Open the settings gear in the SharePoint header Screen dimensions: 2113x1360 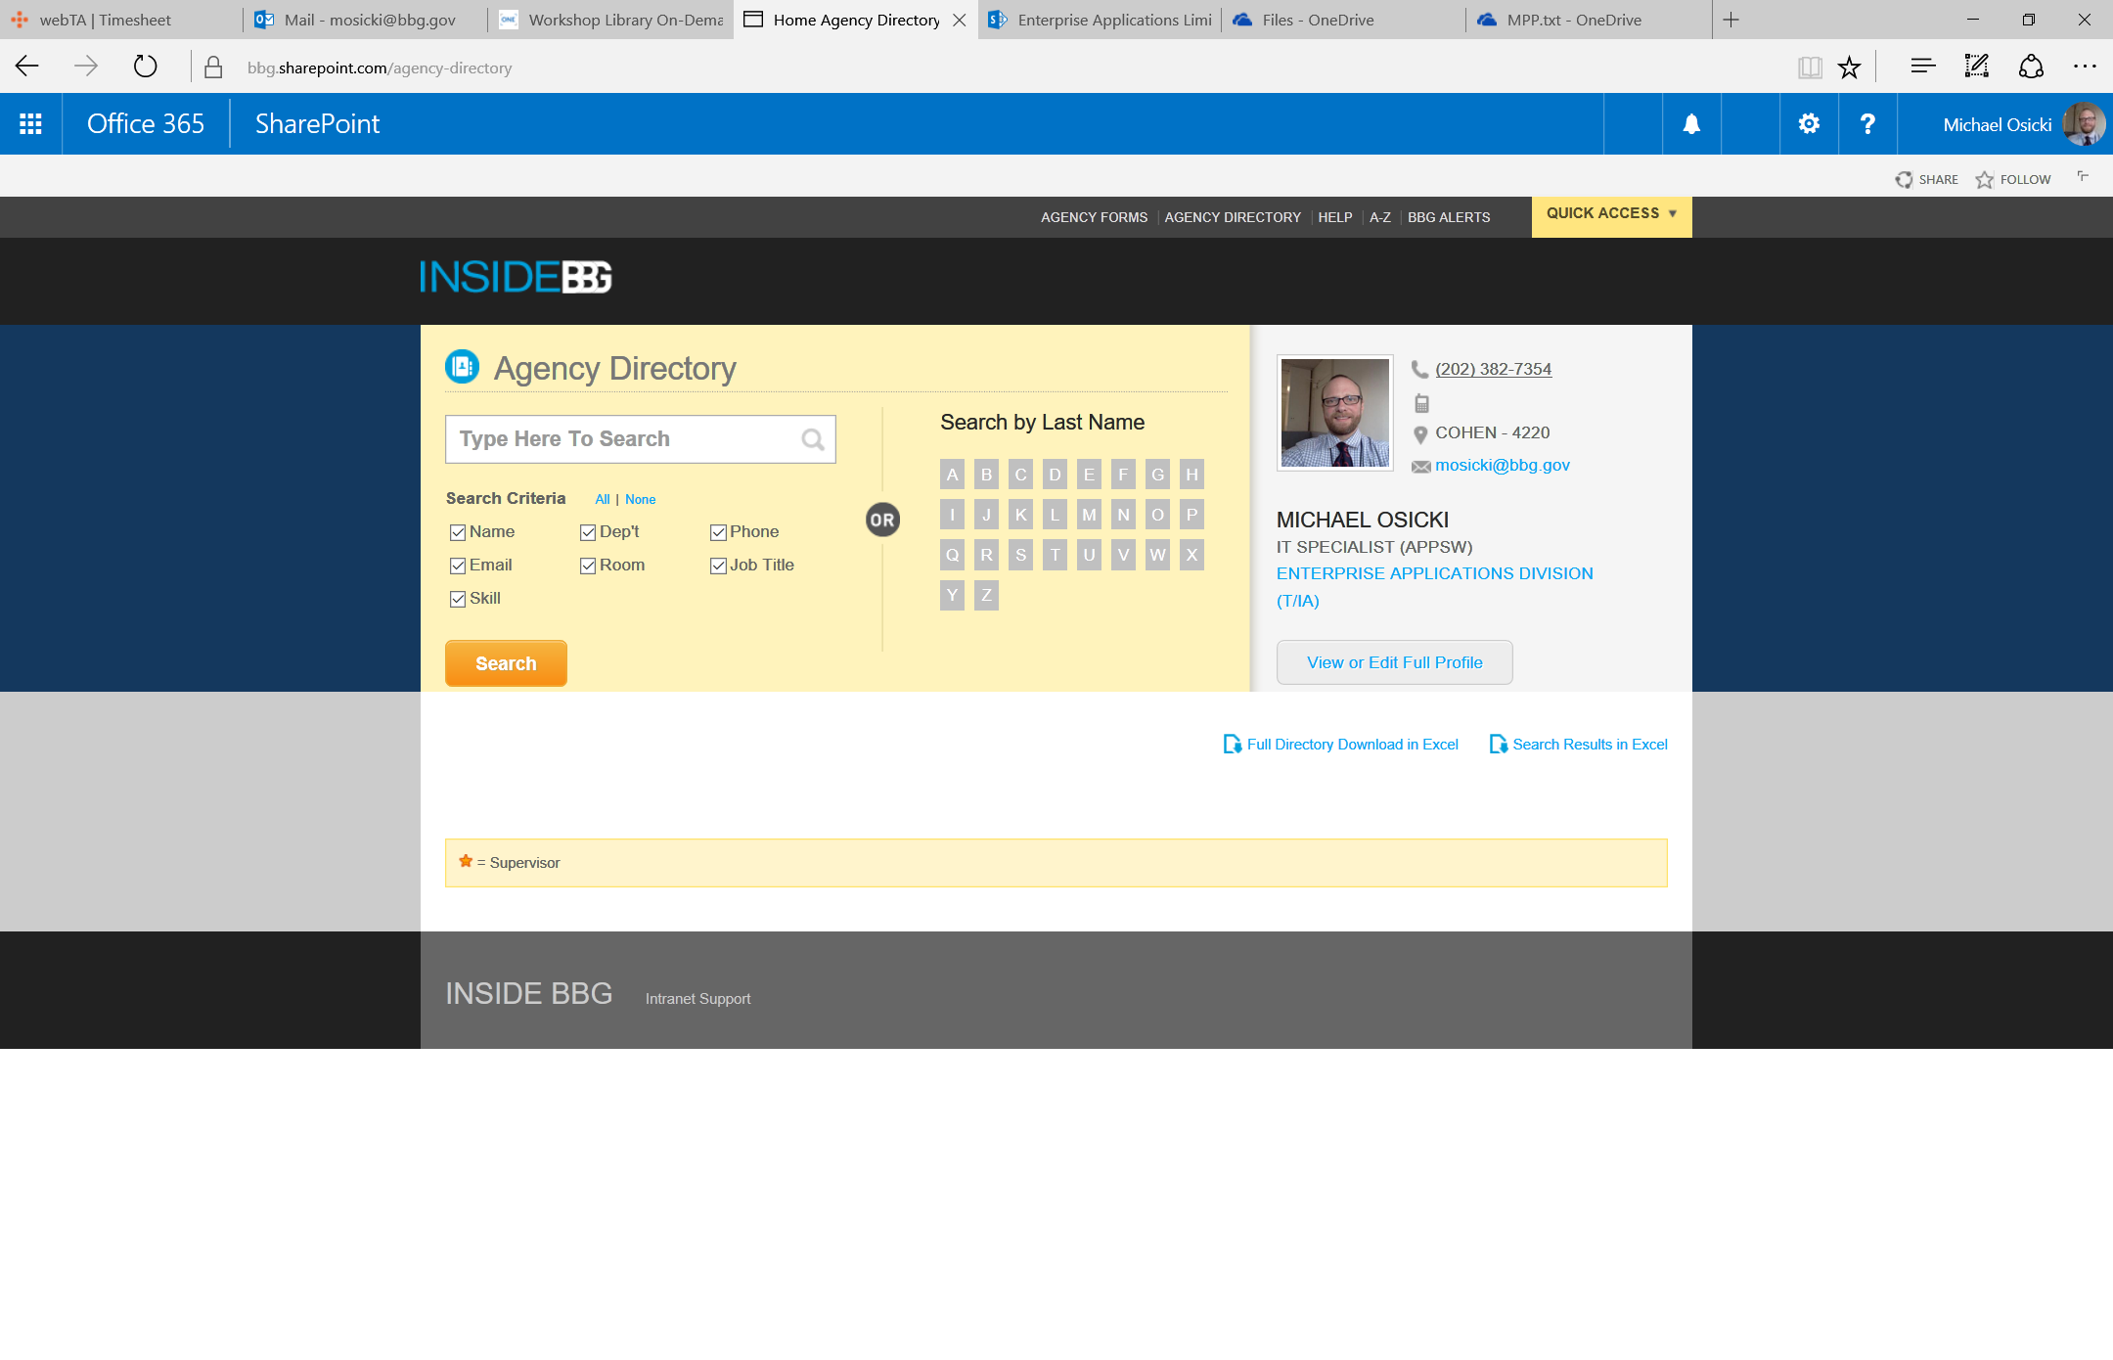[x=1809, y=124]
